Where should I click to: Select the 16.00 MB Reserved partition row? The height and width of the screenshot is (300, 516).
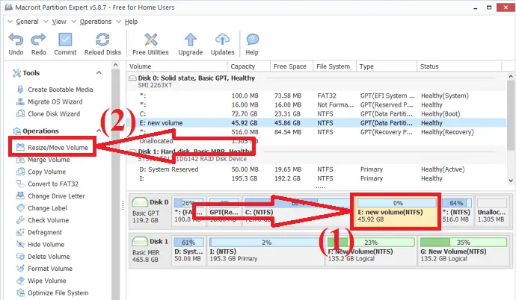(x=316, y=105)
